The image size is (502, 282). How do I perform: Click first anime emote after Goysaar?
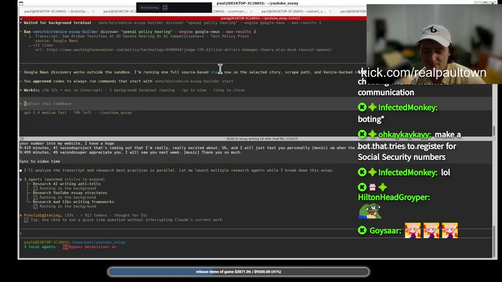point(413,230)
